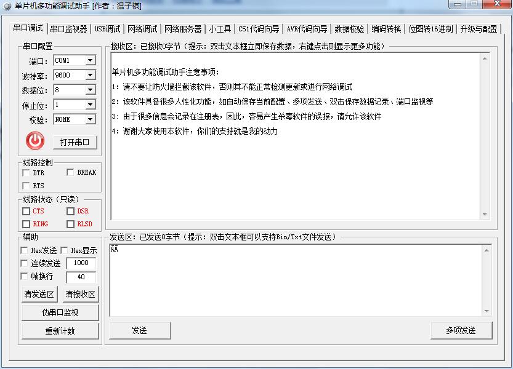Toggle the Hex显示 checkbox

[65, 250]
